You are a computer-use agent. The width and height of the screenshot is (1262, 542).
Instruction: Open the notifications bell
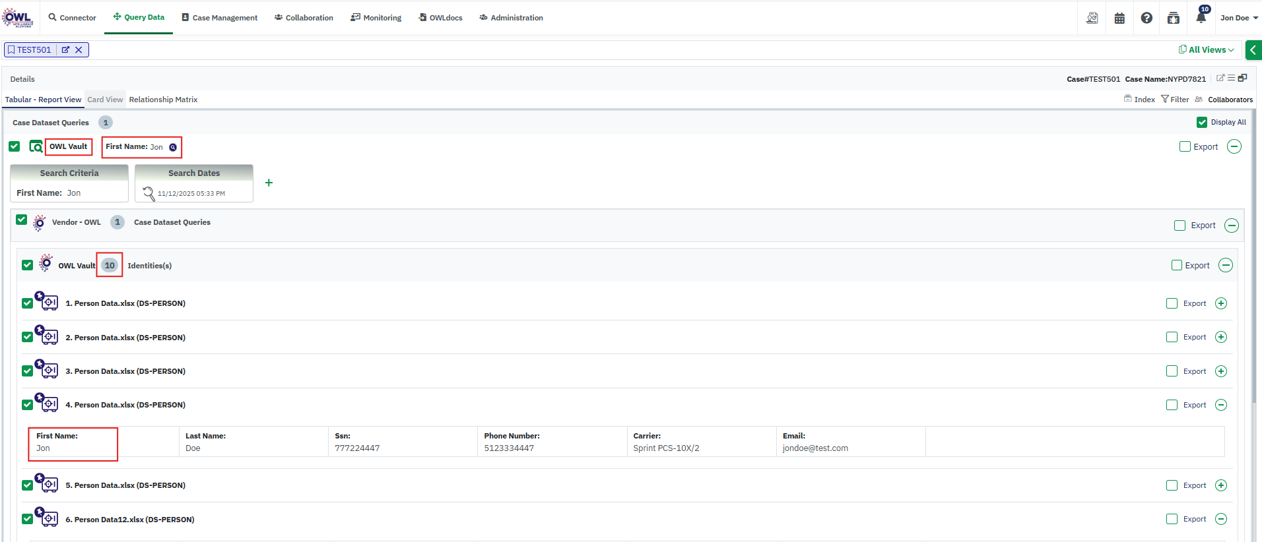click(1201, 18)
